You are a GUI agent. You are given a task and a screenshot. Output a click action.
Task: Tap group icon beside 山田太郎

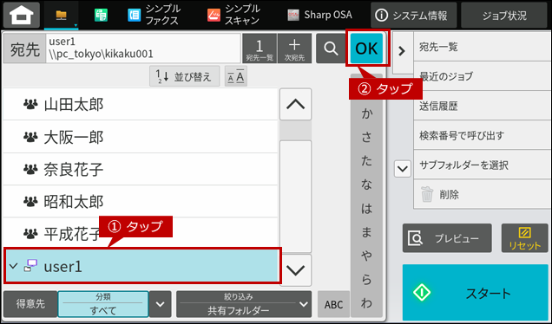point(30,104)
